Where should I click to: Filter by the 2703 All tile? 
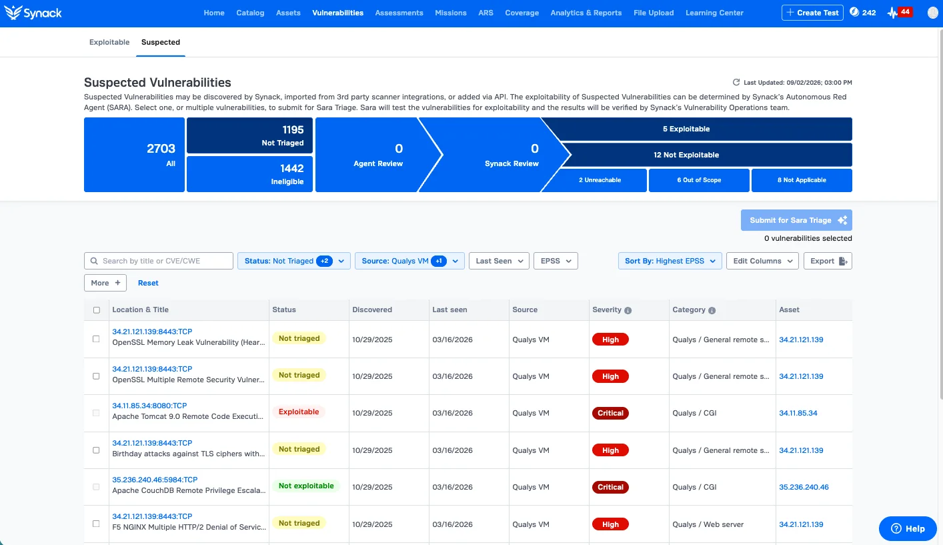tap(134, 155)
